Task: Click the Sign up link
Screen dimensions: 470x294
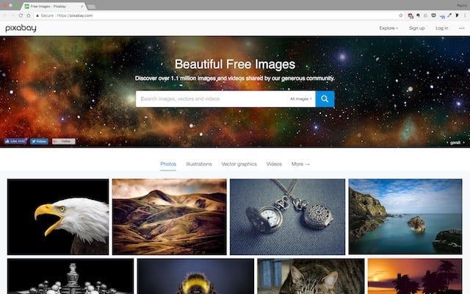Action: pos(416,28)
